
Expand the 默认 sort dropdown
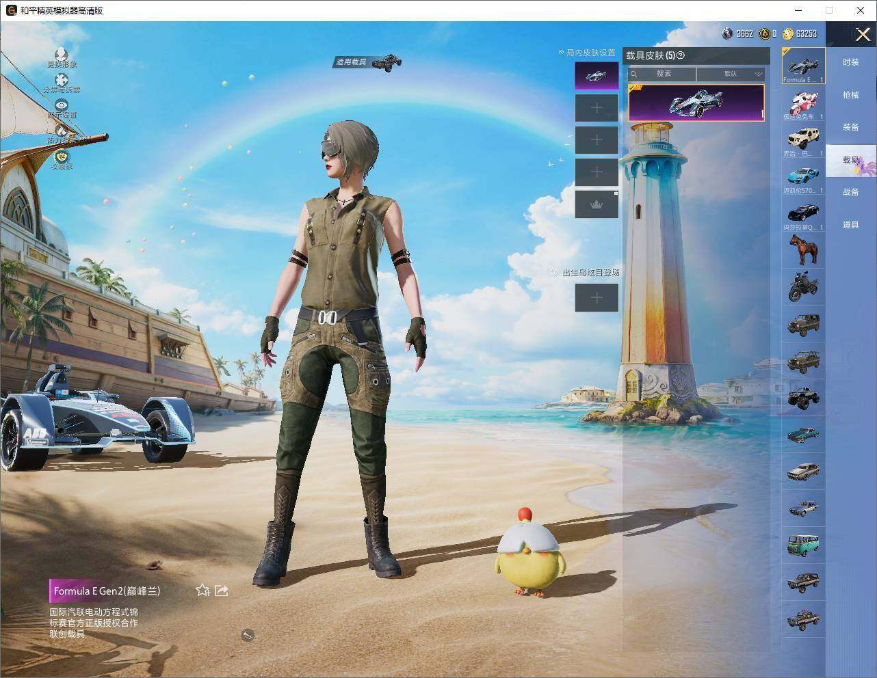[731, 74]
